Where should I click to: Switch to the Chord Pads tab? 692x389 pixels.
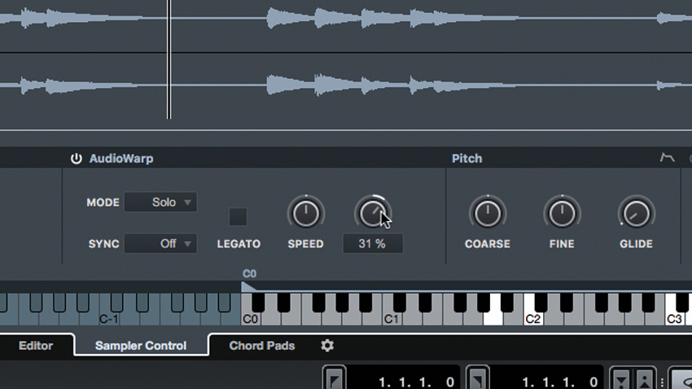pos(261,345)
